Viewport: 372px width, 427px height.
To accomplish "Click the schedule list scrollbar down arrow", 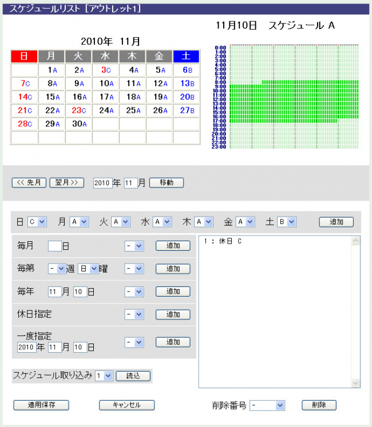I will (355, 383).
